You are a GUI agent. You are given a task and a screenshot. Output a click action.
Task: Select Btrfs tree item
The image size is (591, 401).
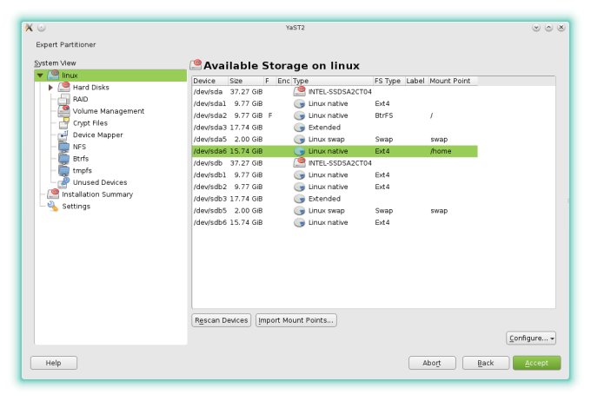(81, 159)
